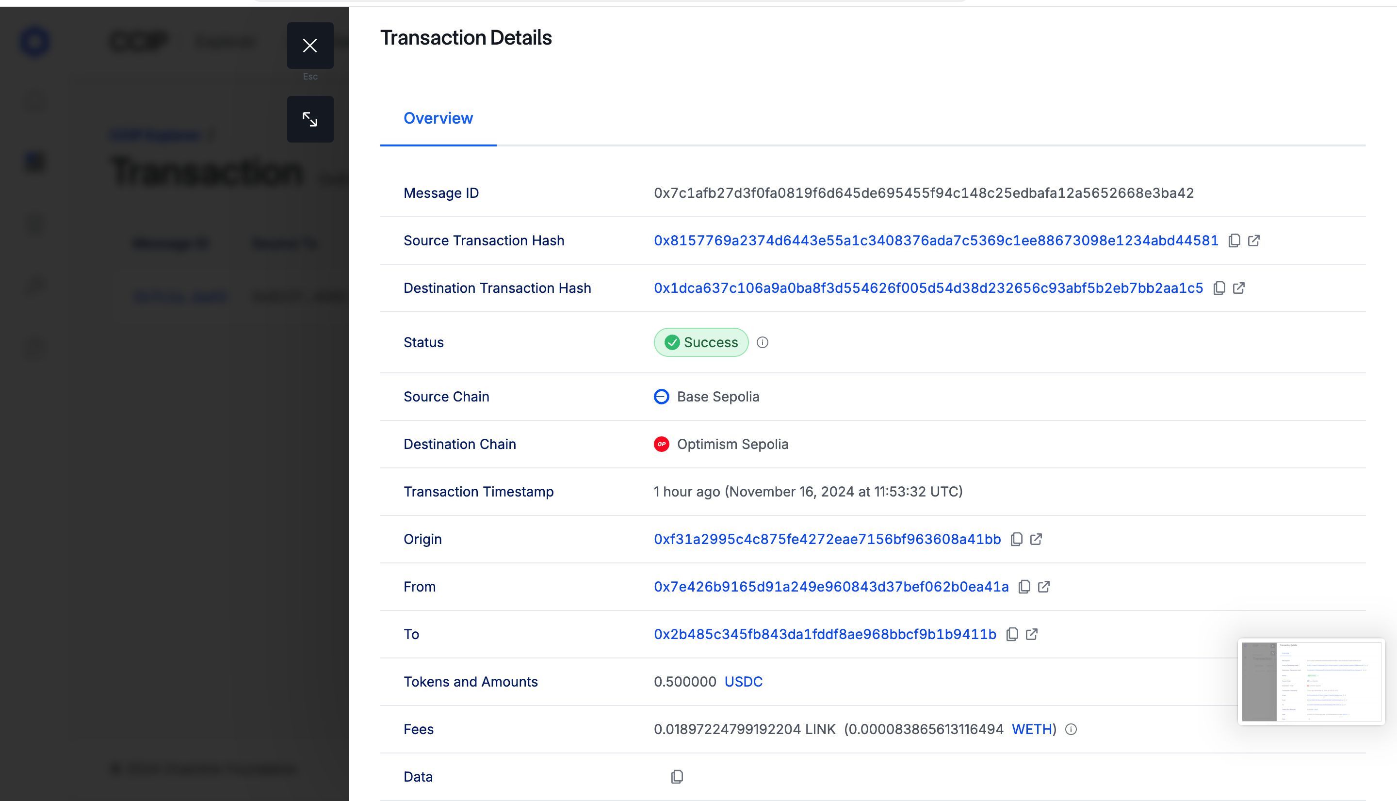1397x801 pixels.
Task: Click the LINK fee amount text
Action: pyautogui.click(x=745, y=729)
